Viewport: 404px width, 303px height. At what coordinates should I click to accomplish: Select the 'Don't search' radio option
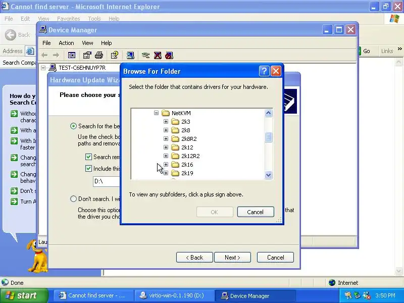tap(73, 198)
